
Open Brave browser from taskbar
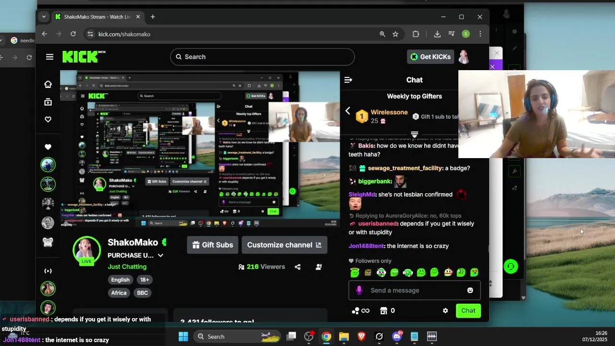pyautogui.click(x=361, y=336)
